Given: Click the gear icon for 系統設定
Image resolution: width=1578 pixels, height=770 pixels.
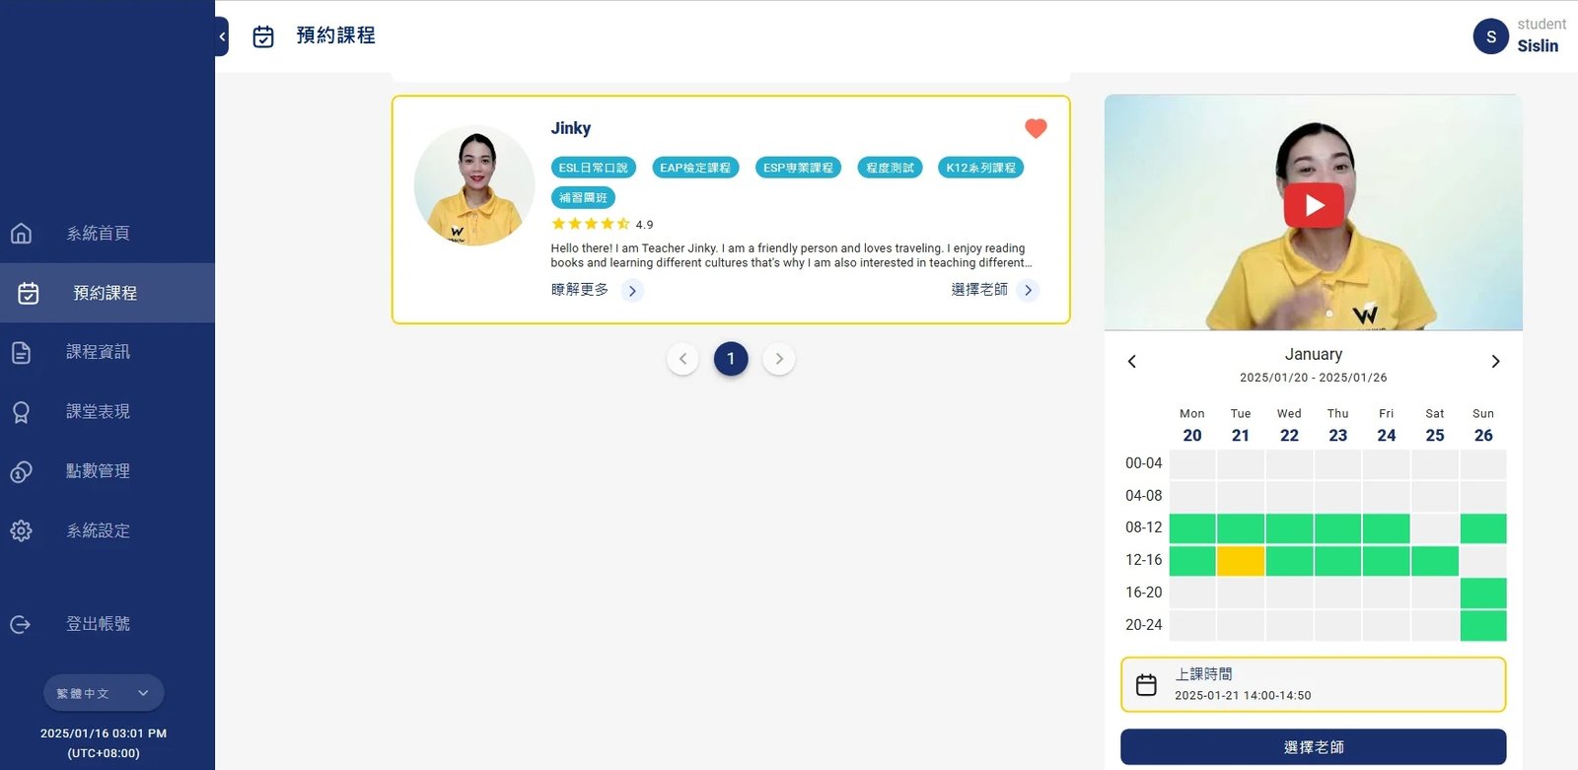Looking at the screenshot, I should click(22, 531).
